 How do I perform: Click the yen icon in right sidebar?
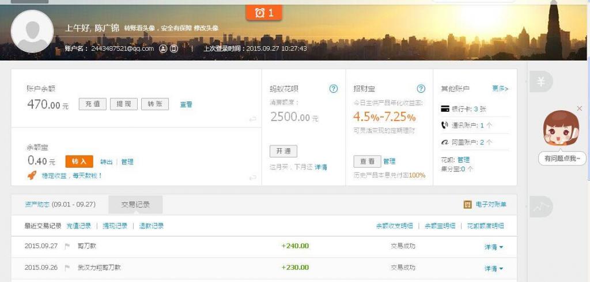pos(540,82)
